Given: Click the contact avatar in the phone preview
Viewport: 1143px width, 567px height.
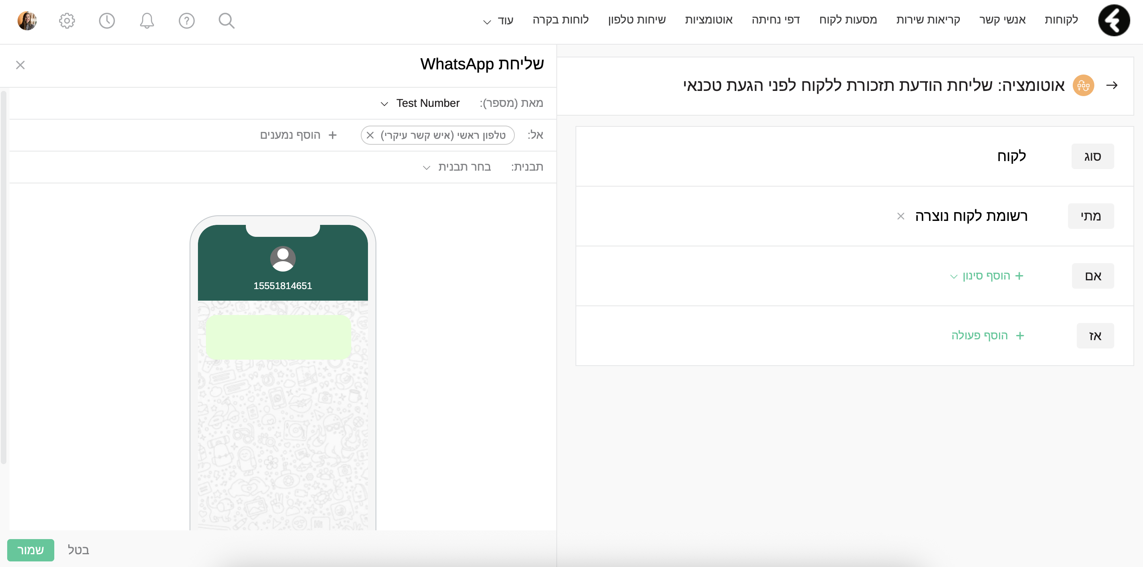Looking at the screenshot, I should tap(283, 259).
